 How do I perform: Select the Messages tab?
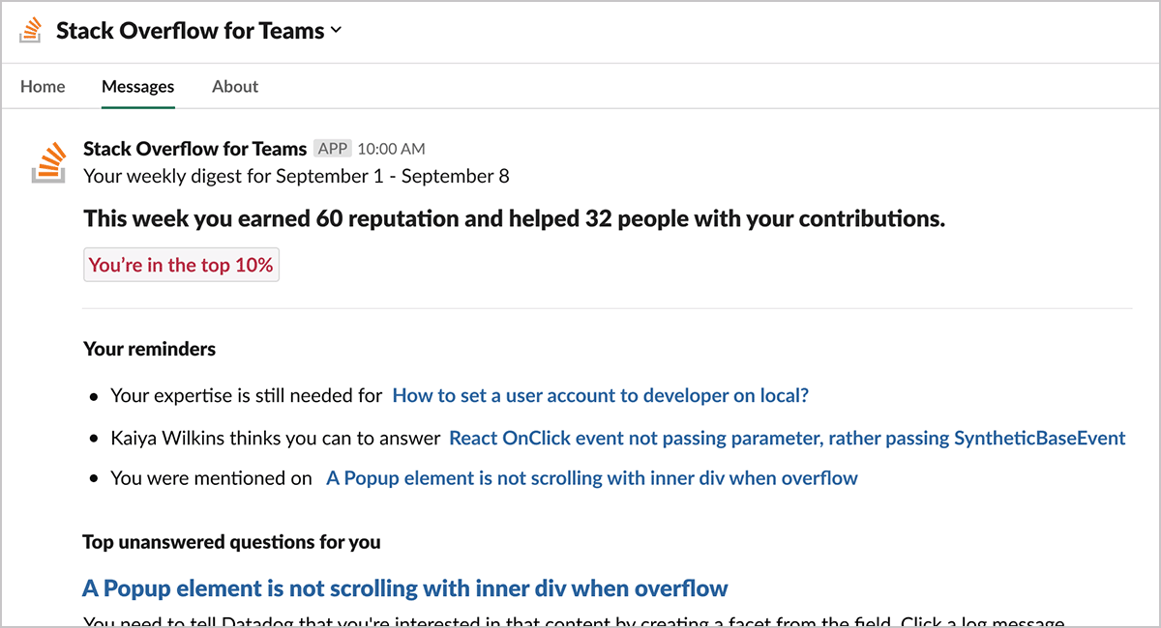pyautogui.click(x=137, y=86)
